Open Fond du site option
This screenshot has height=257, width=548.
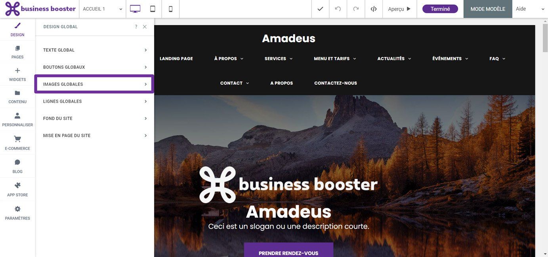pos(95,119)
